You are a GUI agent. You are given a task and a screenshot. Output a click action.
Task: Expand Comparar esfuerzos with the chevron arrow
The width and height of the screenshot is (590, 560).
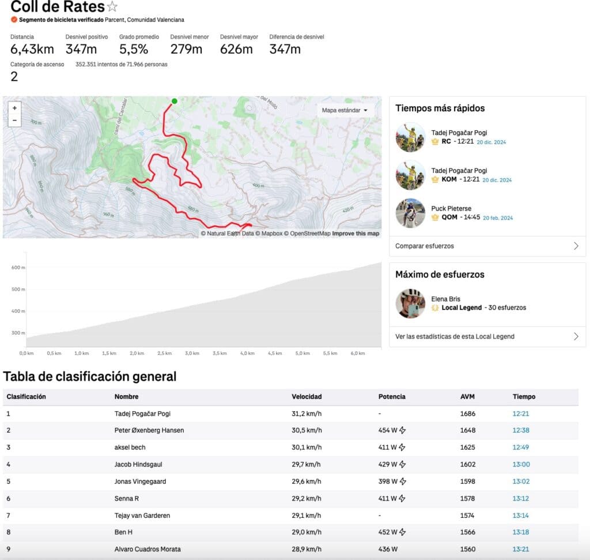click(x=576, y=246)
